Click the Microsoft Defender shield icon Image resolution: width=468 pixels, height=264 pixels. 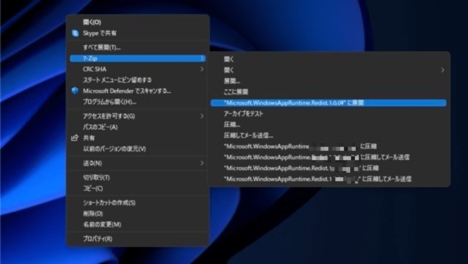pyautogui.click(x=75, y=91)
